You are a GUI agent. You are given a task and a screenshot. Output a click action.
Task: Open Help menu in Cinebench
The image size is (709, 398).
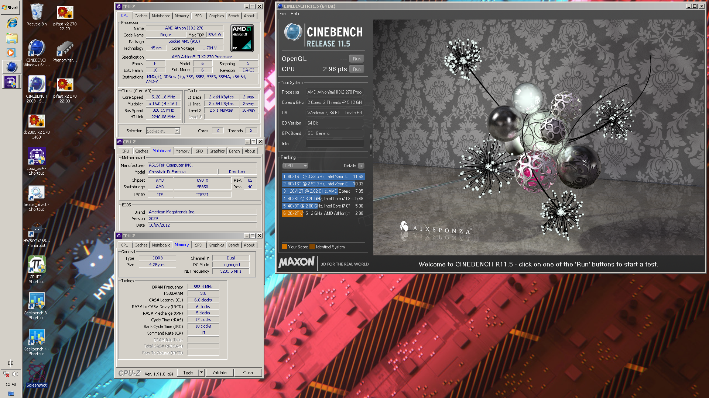click(295, 14)
